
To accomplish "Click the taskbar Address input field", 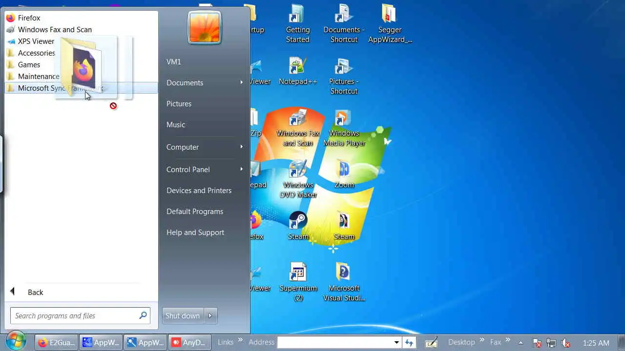I will pos(335,342).
